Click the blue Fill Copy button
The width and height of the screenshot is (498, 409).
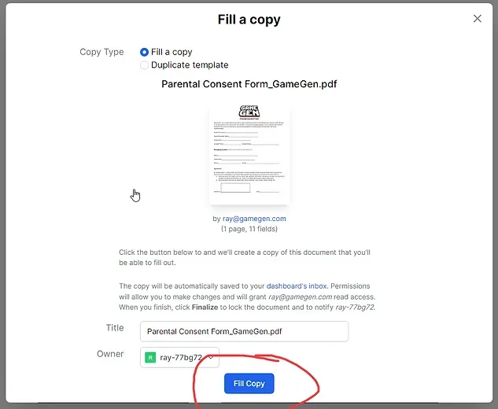249,384
